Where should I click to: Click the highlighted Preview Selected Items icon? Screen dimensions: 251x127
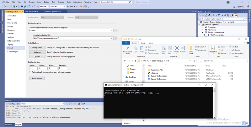point(236,15)
